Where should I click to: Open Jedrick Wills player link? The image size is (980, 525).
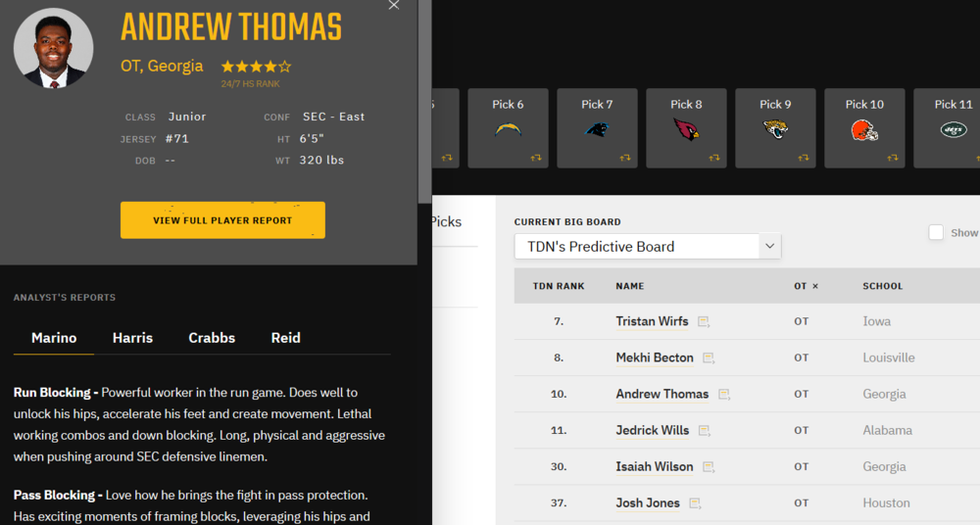(x=652, y=430)
